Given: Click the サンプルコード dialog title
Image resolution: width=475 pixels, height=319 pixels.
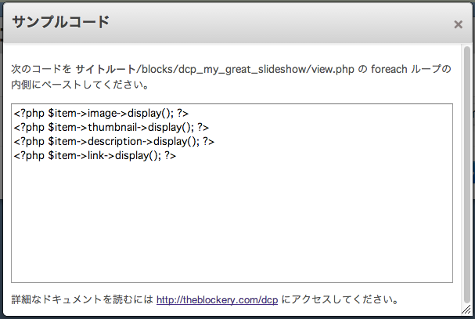Looking at the screenshot, I should (x=60, y=22).
